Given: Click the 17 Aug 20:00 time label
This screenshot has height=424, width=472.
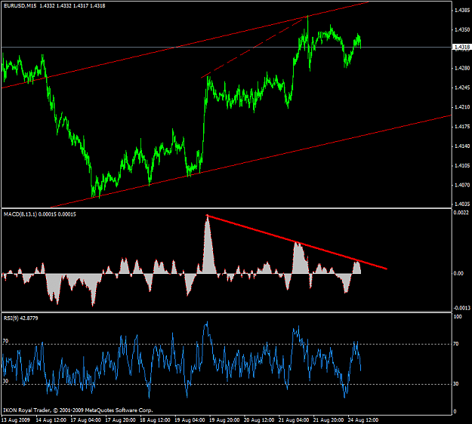Looking at the screenshot, I should point(120,419).
